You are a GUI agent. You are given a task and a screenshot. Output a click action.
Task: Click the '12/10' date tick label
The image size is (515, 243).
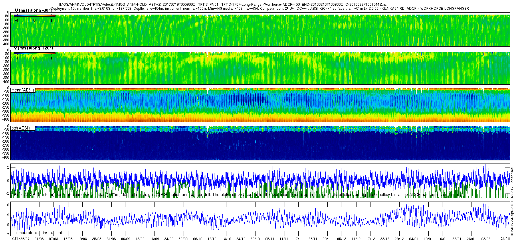212,239
